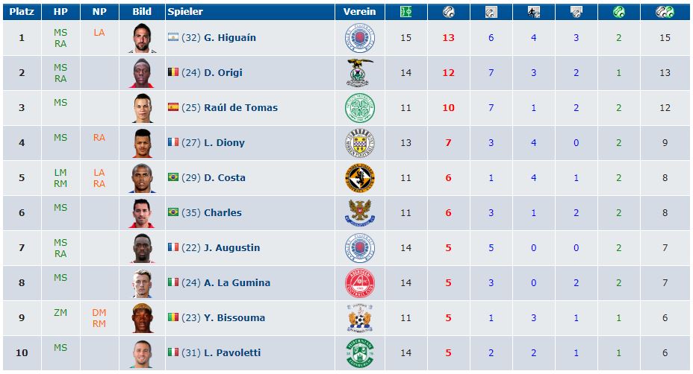This screenshot has width=693, height=374.
Task: Click the Rangers club crest beside G. Higuaín
Action: click(x=360, y=38)
